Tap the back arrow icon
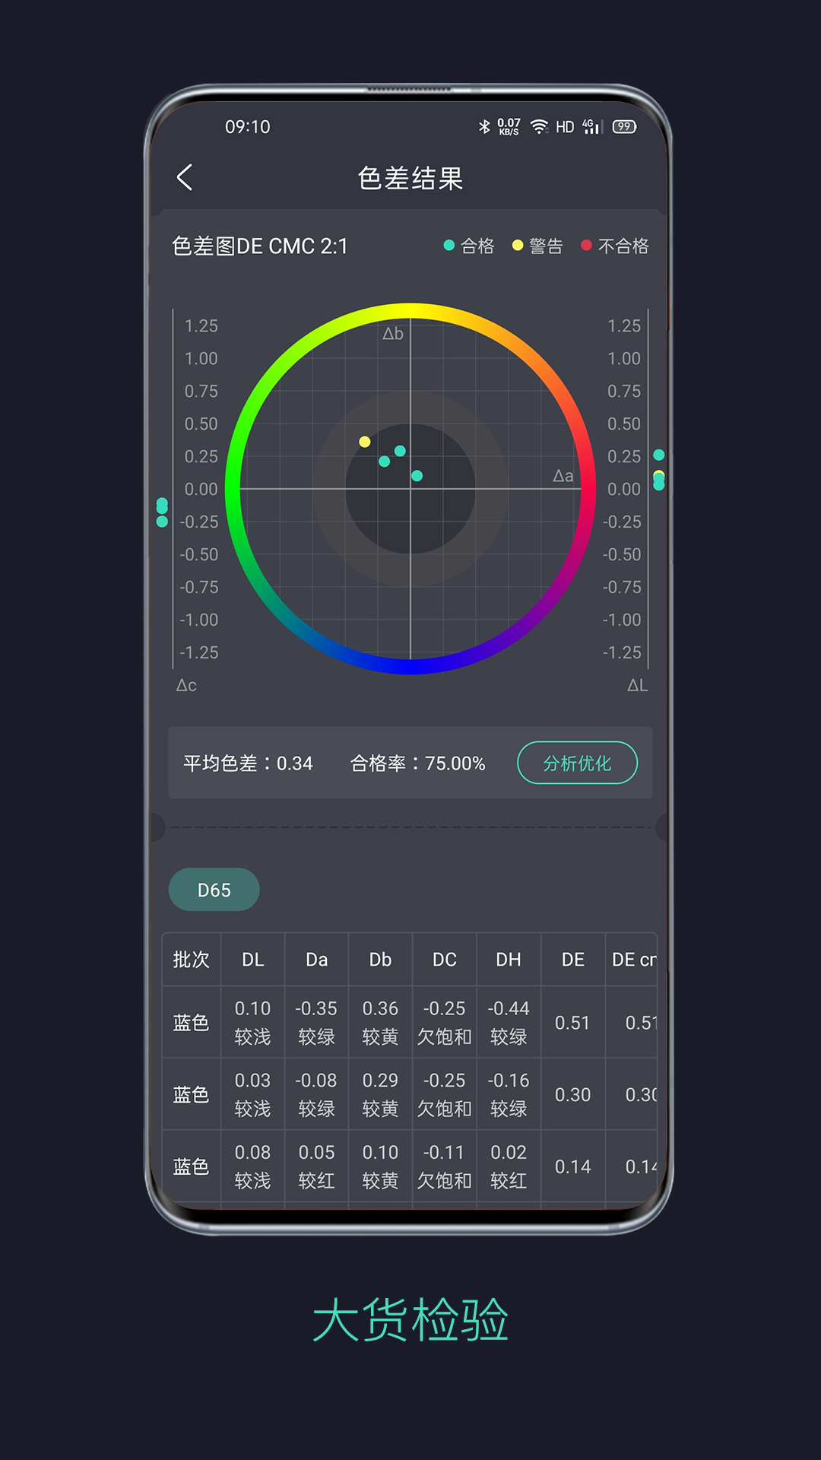This screenshot has height=1460, width=821. click(x=185, y=177)
